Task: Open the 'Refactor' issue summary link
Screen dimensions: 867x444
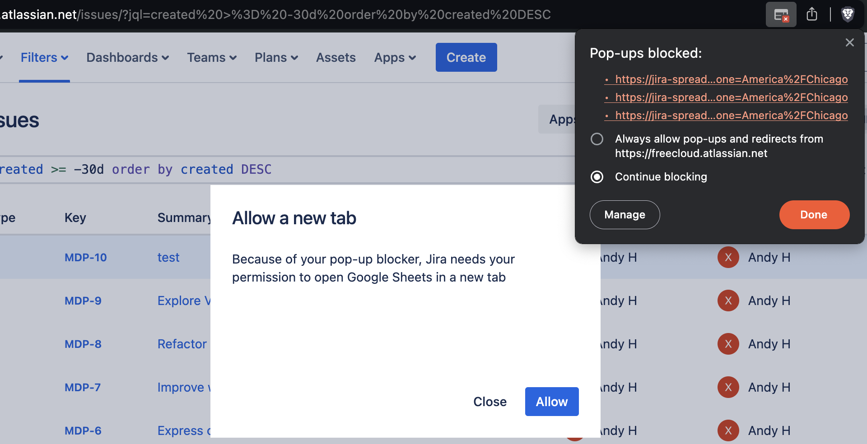Action: 182,344
